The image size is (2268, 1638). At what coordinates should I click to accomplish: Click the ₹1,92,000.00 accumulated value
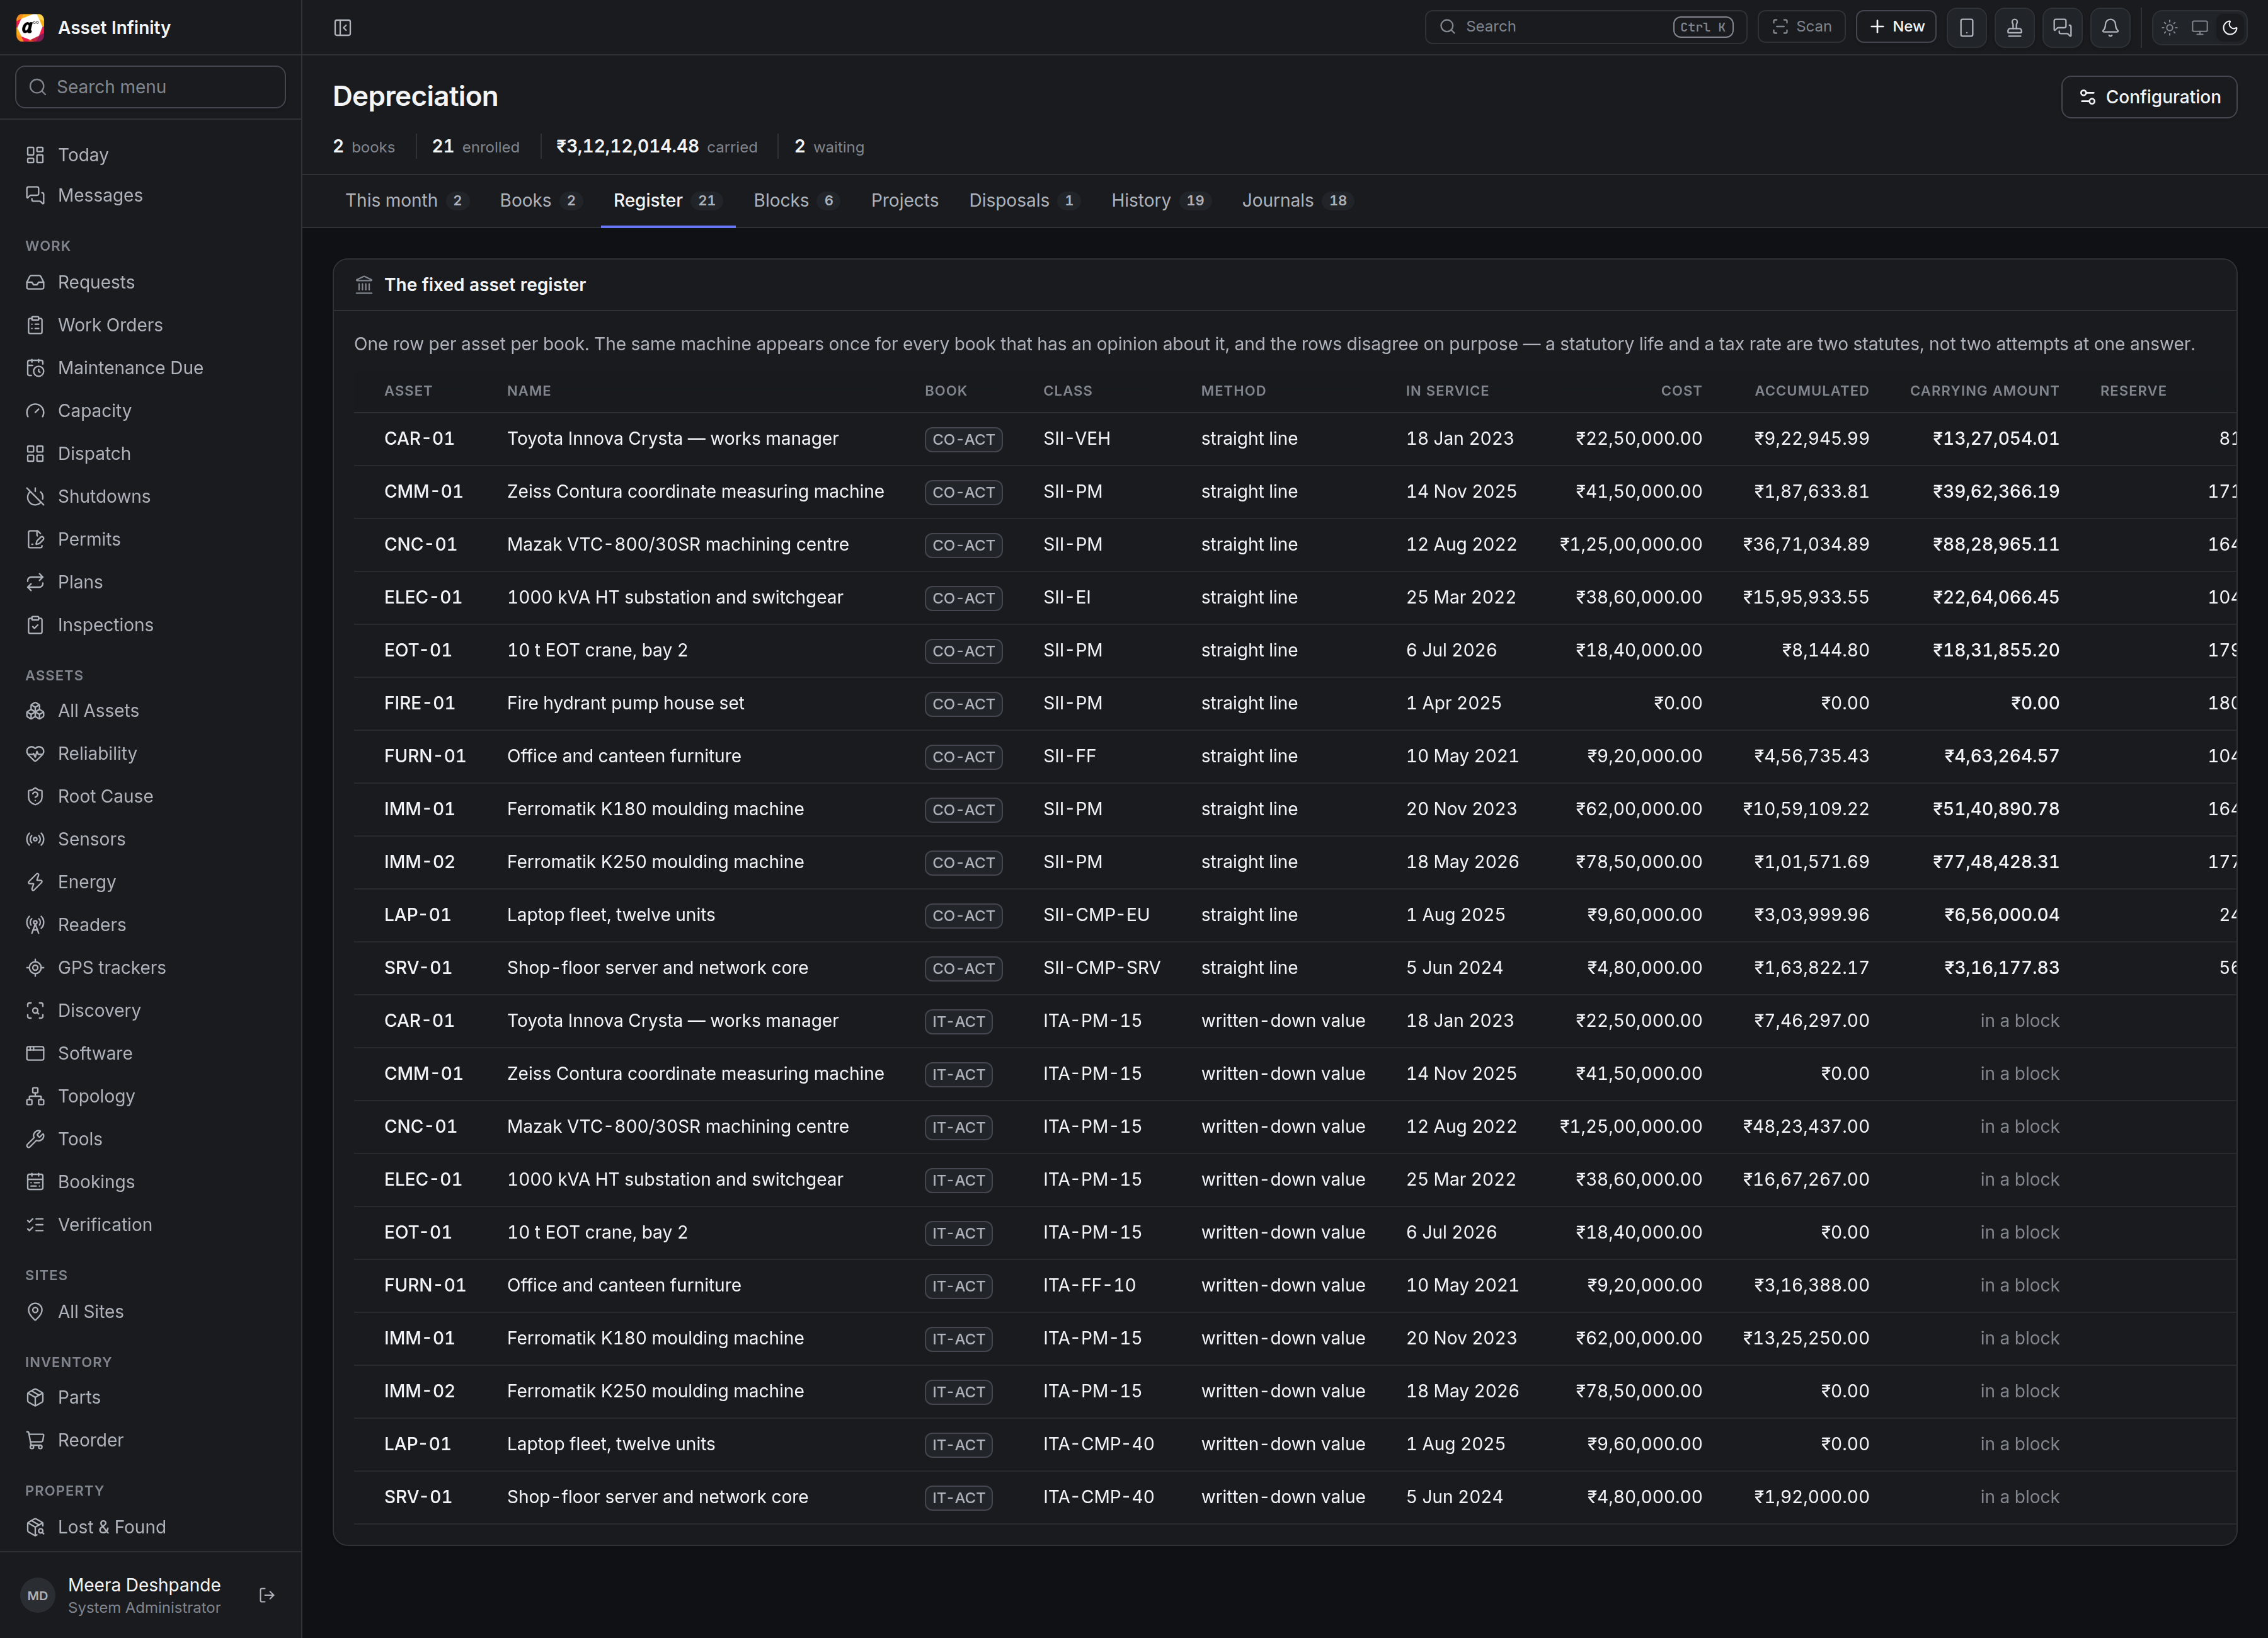1811,1497
